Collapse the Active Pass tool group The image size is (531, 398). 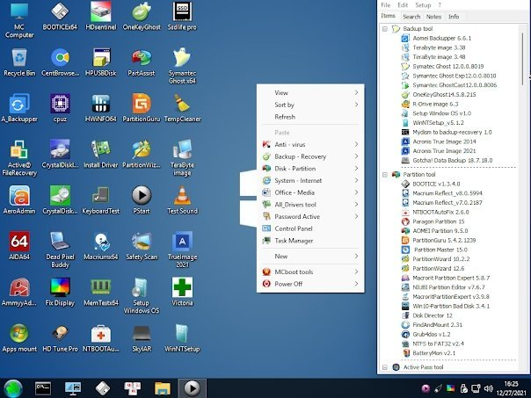385,367
